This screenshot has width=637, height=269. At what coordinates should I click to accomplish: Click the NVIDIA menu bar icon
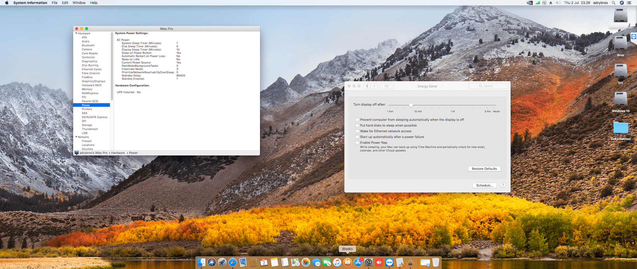coord(530,3)
